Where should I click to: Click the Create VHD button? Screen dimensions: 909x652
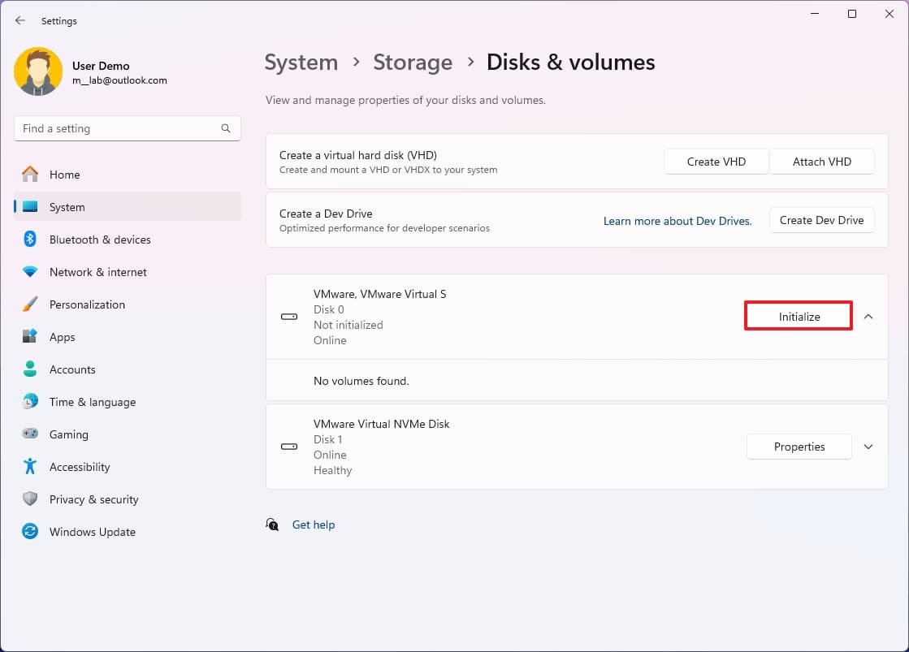716,162
